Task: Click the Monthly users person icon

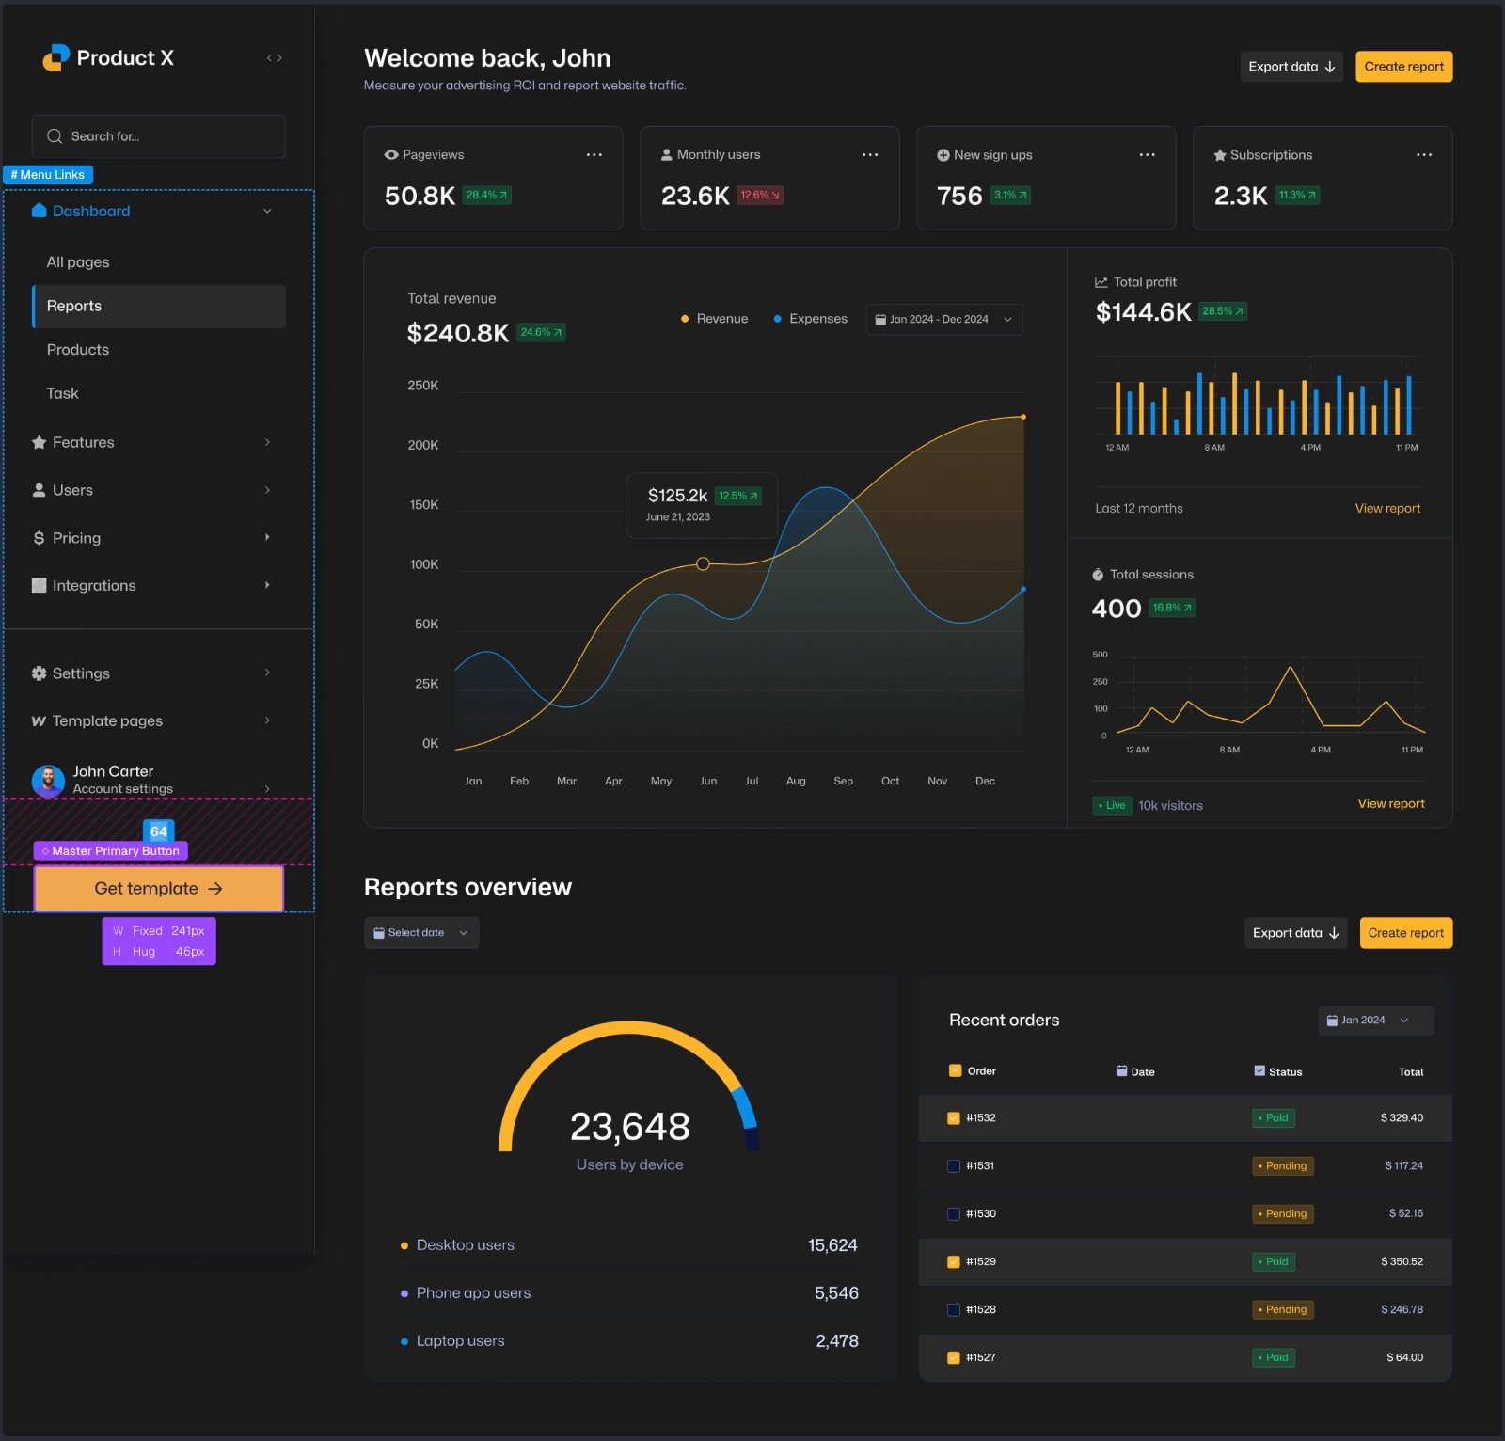Action: tap(667, 155)
